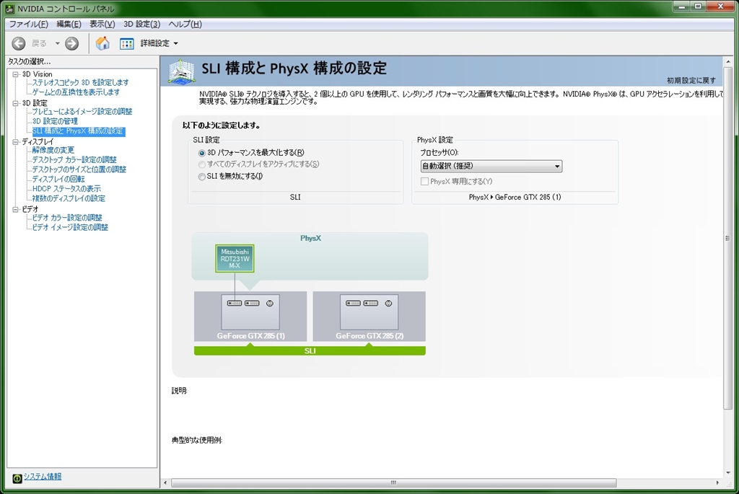Click the システム情報 icon at bottom left

(17, 478)
